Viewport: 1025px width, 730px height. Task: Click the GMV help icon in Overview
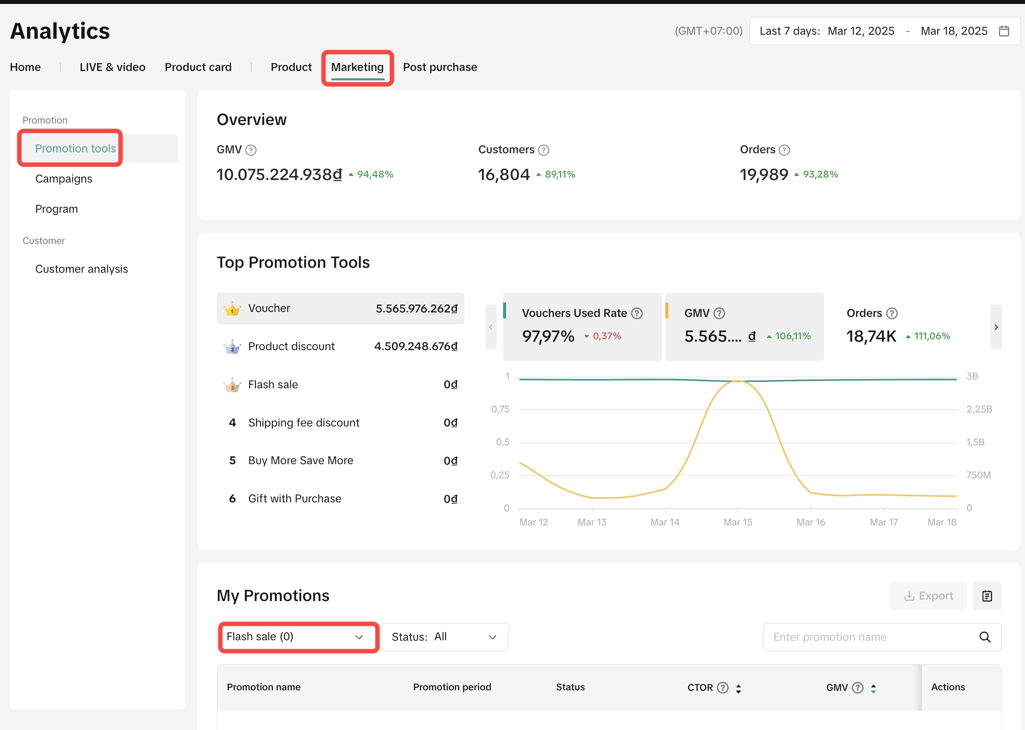pos(251,150)
